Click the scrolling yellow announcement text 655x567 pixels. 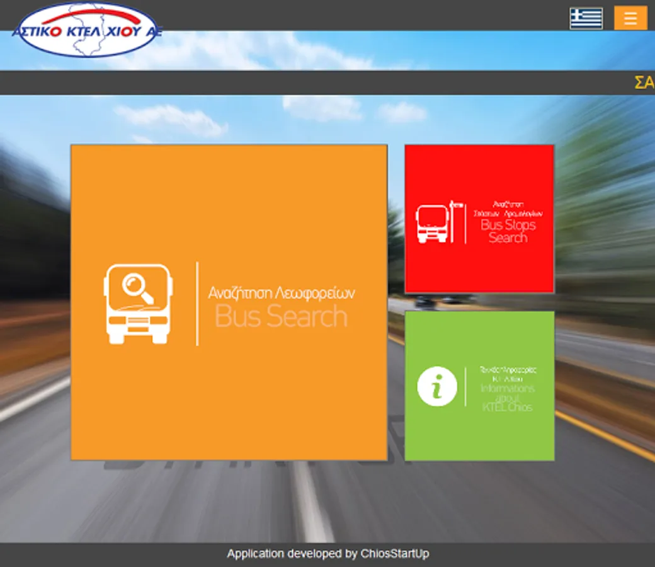tap(644, 83)
